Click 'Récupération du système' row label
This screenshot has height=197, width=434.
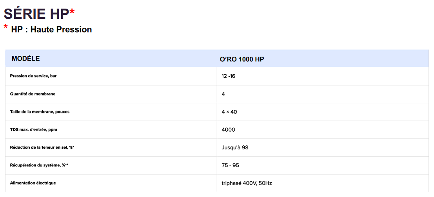39,165
